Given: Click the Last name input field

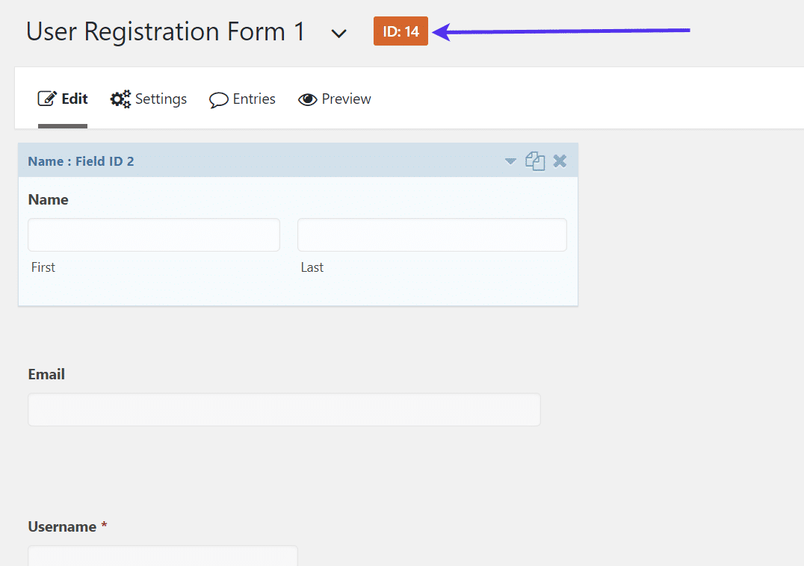Looking at the screenshot, I should click(x=432, y=235).
